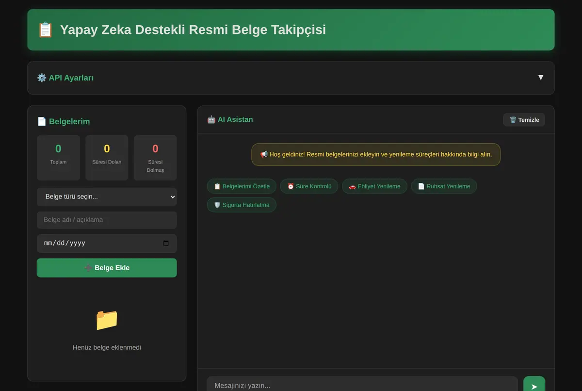Click the page title Yapay Zeka Destekli heading

click(193, 30)
